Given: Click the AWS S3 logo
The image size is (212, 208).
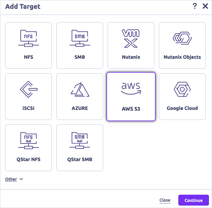Looking at the screenshot, I should pos(131,88).
